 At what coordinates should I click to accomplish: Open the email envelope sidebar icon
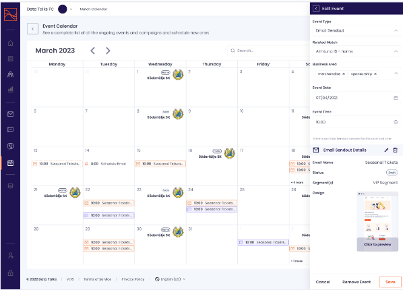pos(11,114)
